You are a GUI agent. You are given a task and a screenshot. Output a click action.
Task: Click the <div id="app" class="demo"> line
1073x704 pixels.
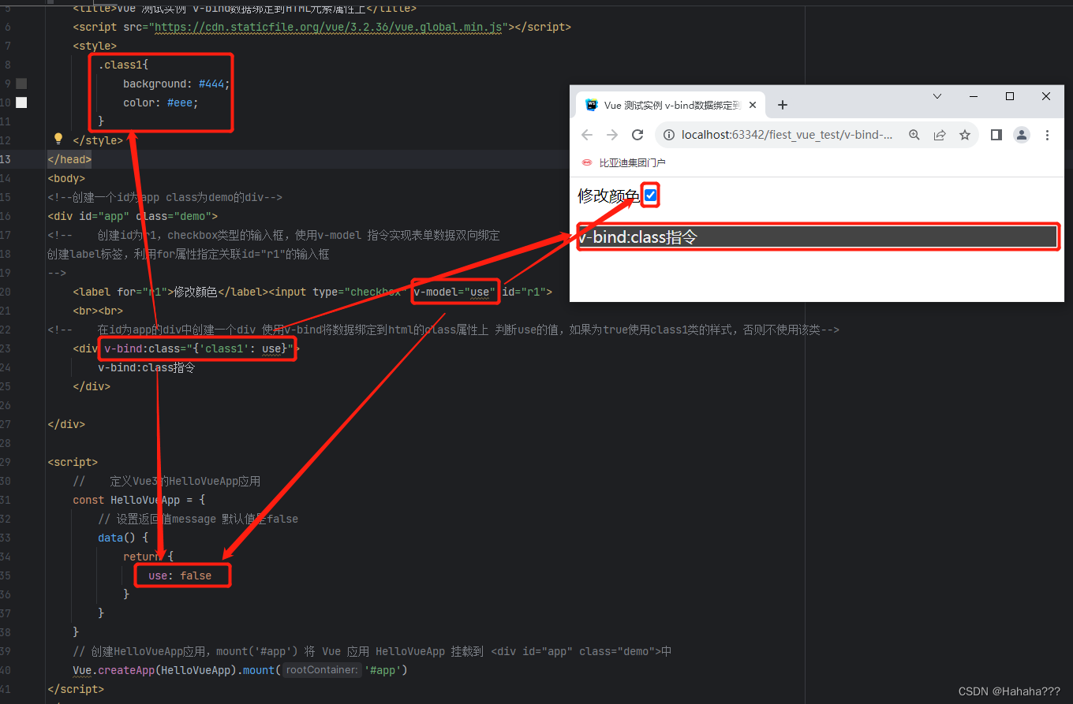pos(133,216)
